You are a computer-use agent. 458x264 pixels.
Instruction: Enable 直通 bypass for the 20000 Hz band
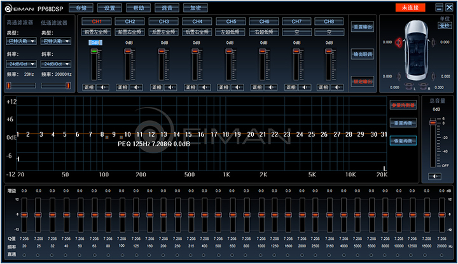pyautogui.click(x=441, y=255)
